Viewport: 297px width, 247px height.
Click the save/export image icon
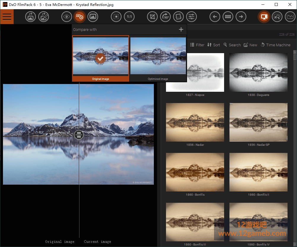click(x=44, y=17)
